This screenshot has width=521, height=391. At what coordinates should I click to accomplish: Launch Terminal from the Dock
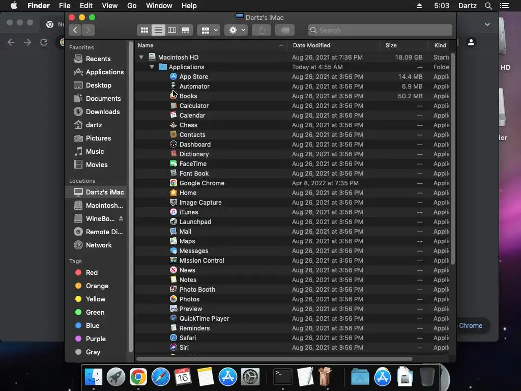pos(282,377)
